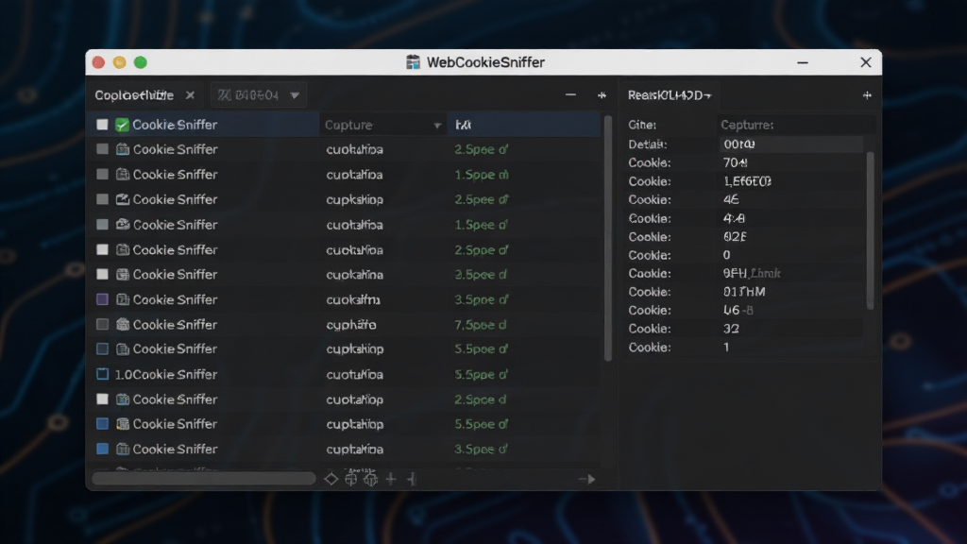The height and width of the screenshot is (544, 967).
Task: Click the dash button in the left panel header
Action: point(570,95)
